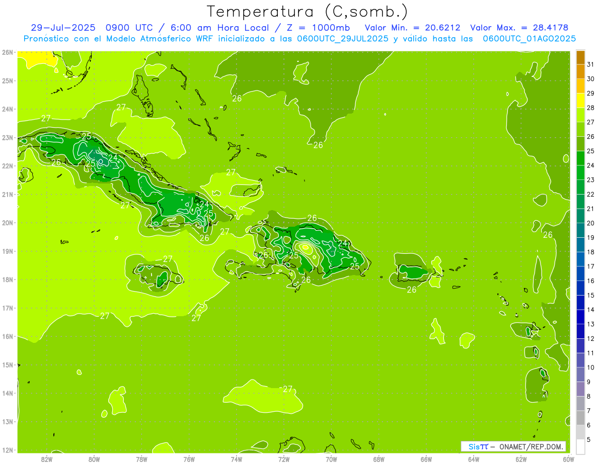Click the "60W" longitude axis label
Viewport: 604px width, 466px height.
pos(568,459)
